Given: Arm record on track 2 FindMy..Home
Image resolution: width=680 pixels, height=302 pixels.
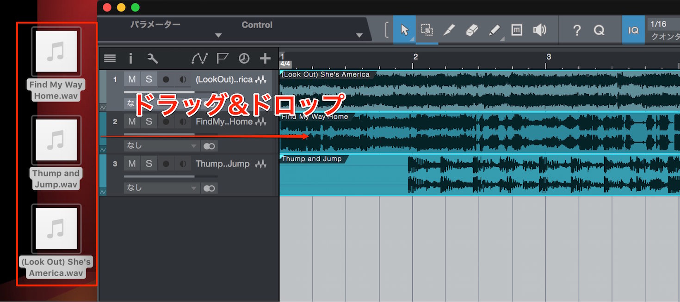Looking at the screenshot, I should point(166,121).
